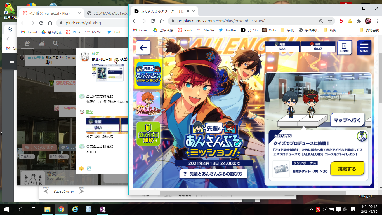Click the Prev page arrow
The width and height of the screenshot is (382, 215).
[x=46, y=191]
